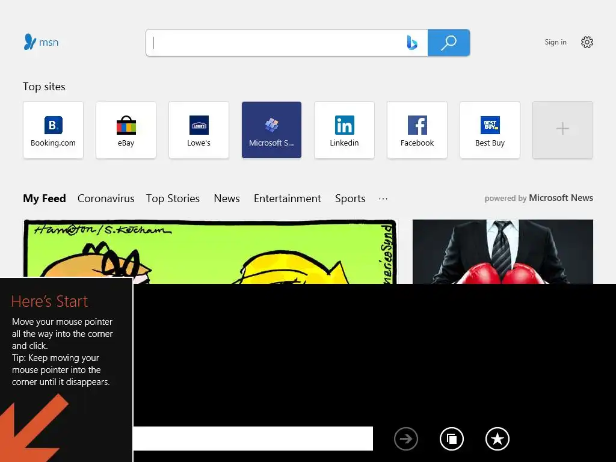The image size is (616, 462).
Task: Switch to the Entertainment tab
Action: click(287, 199)
